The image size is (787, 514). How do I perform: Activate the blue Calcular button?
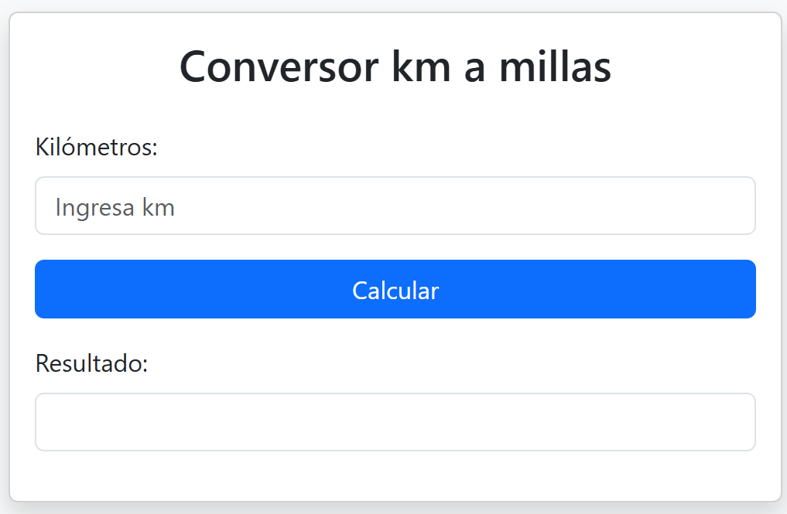(395, 289)
